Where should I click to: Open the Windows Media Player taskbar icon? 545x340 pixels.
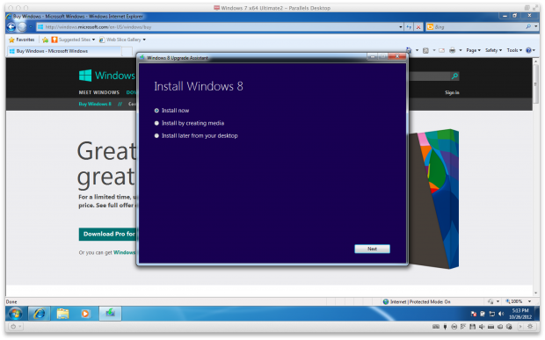[x=85, y=314]
